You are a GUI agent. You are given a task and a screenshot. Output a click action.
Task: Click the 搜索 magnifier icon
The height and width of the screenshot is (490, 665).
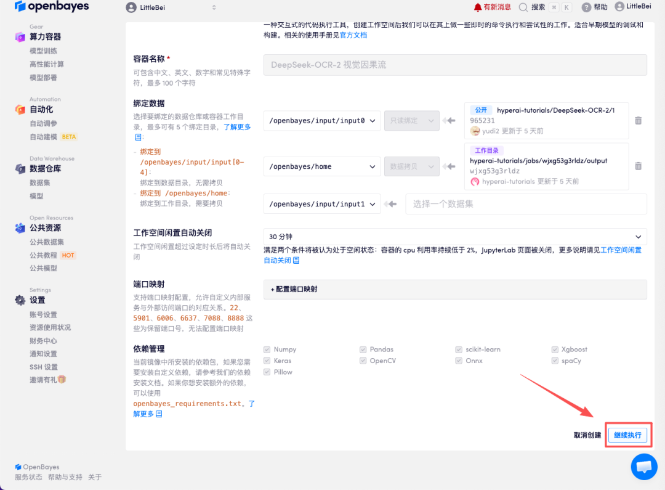pos(523,7)
